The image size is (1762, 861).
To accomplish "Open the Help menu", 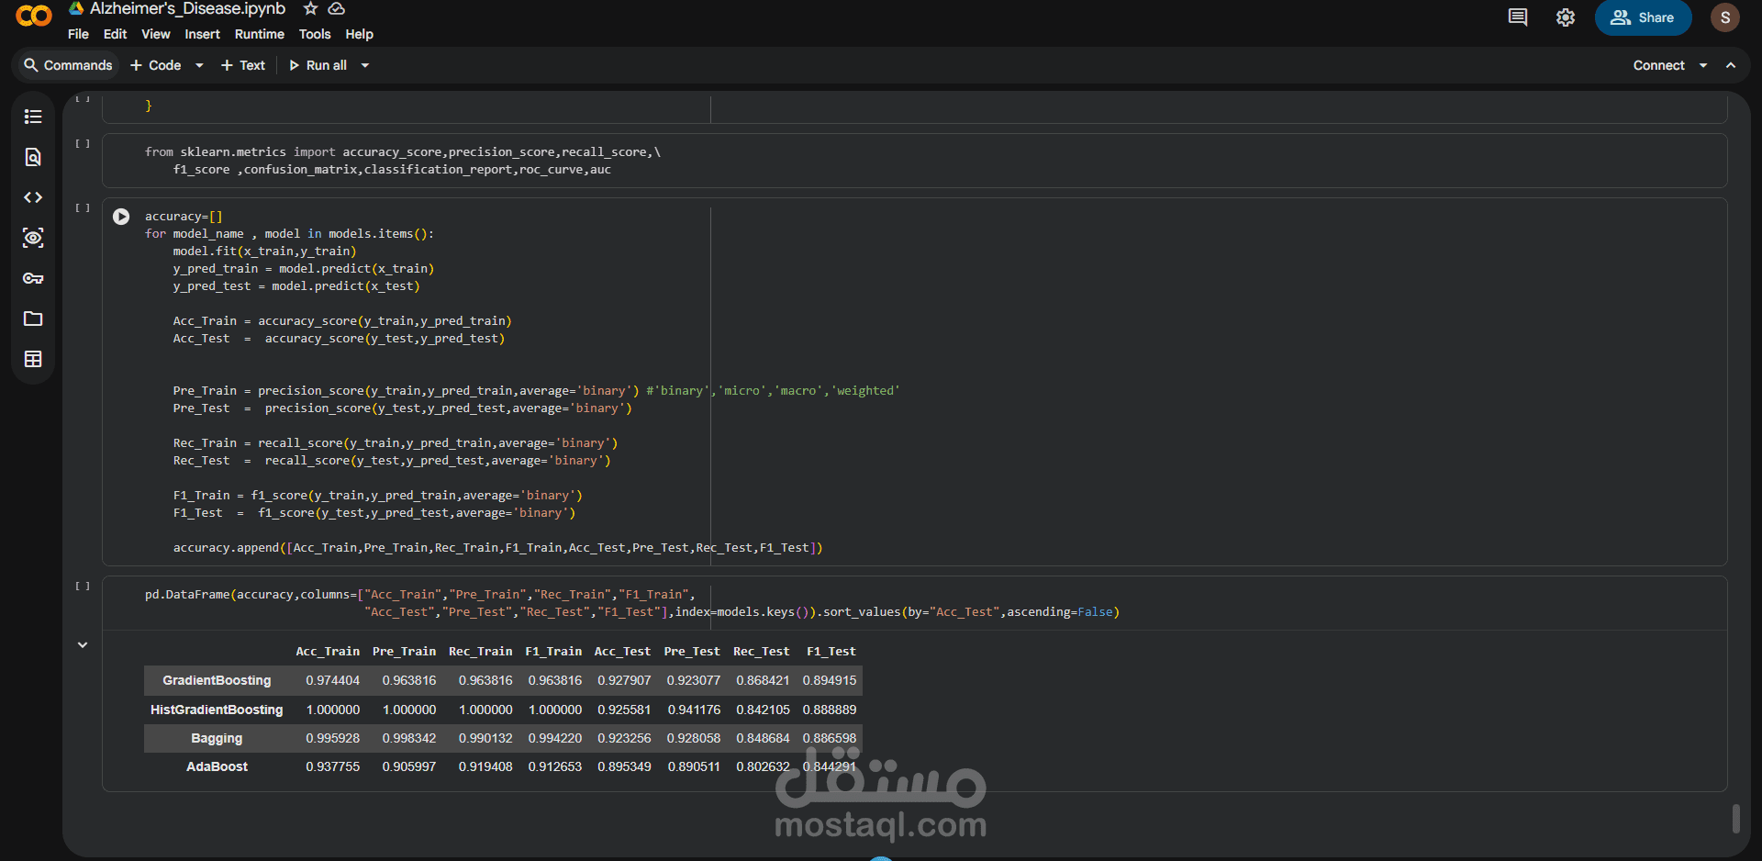I will coord(359,34).
